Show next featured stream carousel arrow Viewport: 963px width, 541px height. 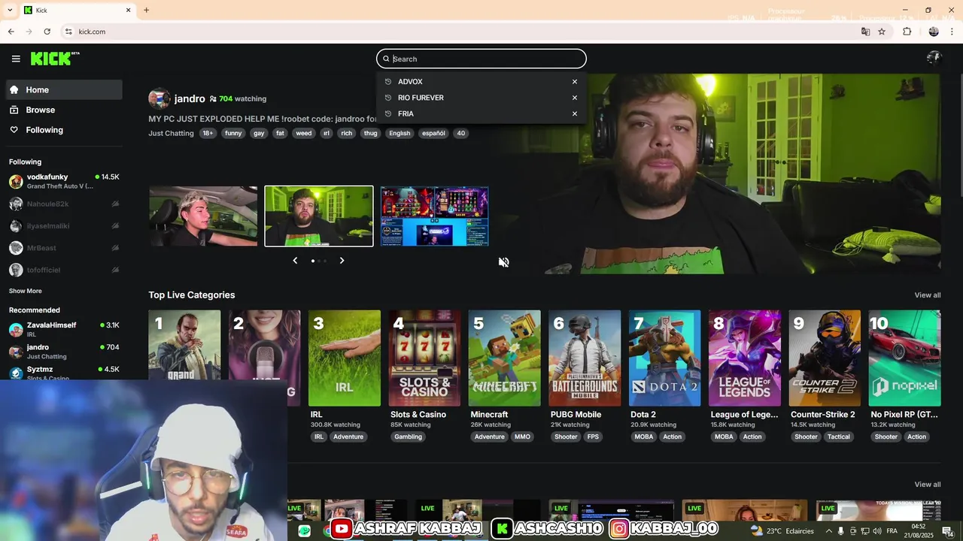point(342,261)
